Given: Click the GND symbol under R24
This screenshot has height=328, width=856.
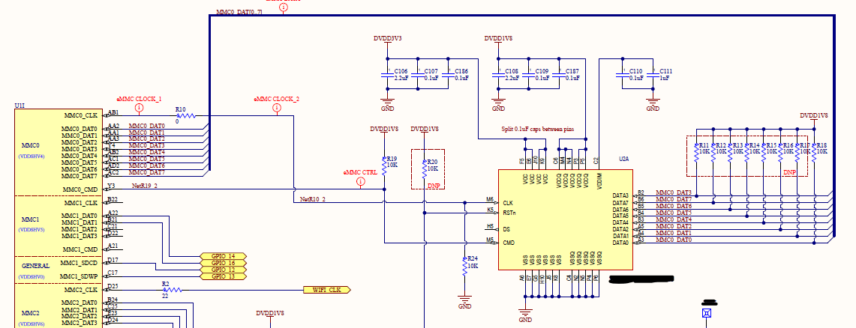Looking at the screenshot, I should (464, 300).
